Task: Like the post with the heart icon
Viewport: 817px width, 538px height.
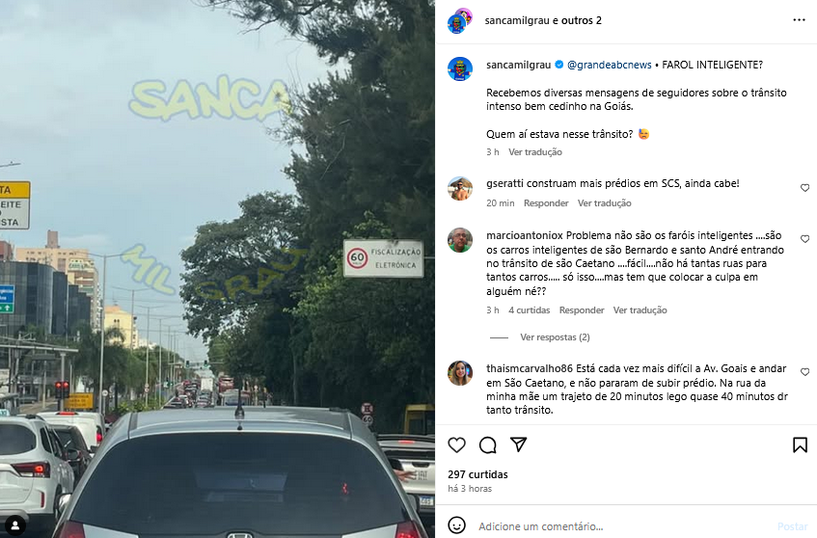Action: click(x=456, y=445)
